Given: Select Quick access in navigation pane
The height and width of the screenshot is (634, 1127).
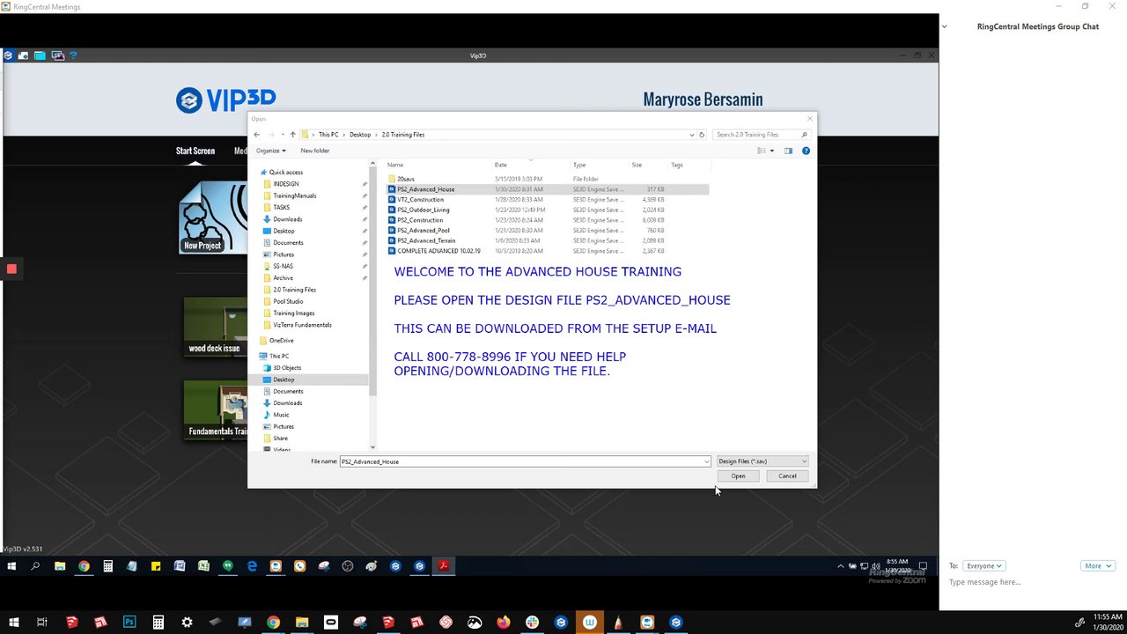Looking at the screenshot, I should tap(286, 173).
